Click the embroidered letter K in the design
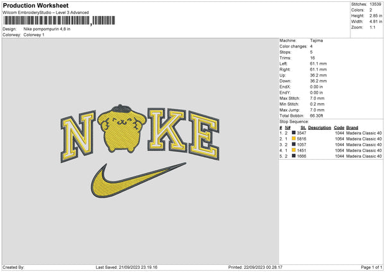Viewport: 385px width, 272px height. [167, 130]
